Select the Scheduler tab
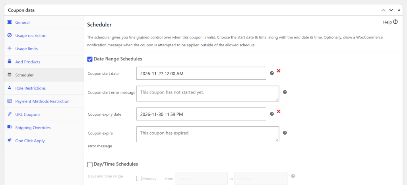The width and height of the screenshot is (407, 185). (x=44, y=75)
